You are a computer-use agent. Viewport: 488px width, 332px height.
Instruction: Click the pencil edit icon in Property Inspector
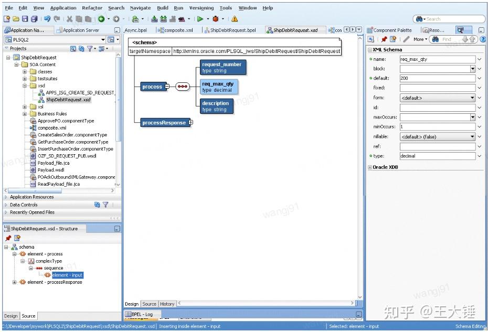(x=406, y=39)
